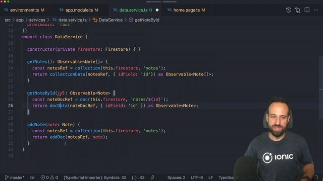Click TypeScript Importer Symbols: 42 status
Viewport: 323px width, 181px height.
[95, 177]
